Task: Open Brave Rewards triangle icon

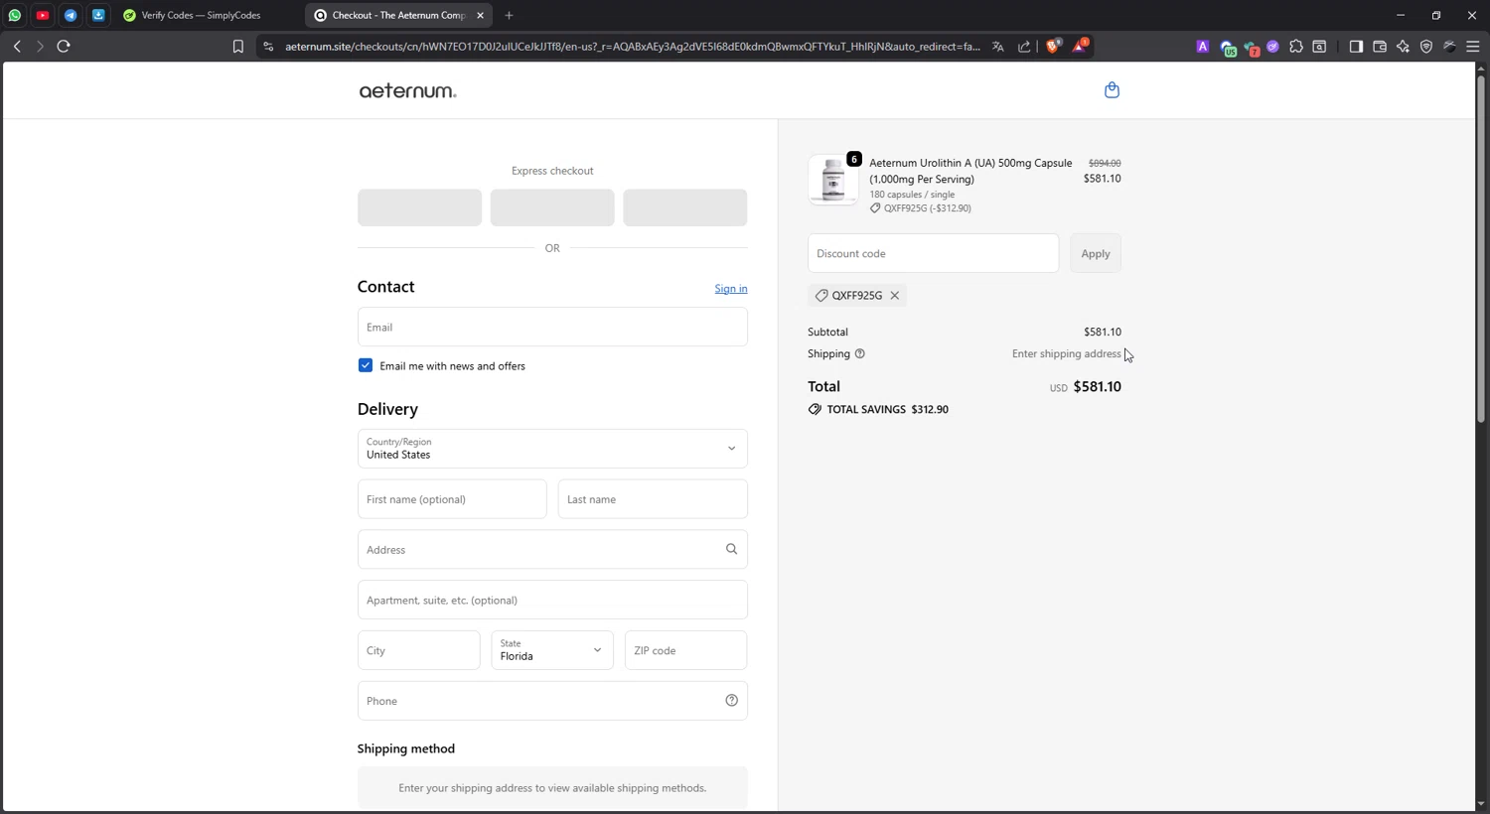Action: click(1080, 46)
